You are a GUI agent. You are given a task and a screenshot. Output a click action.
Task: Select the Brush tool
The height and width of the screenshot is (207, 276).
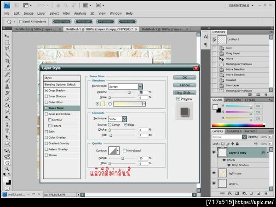[x=7, y=80]
